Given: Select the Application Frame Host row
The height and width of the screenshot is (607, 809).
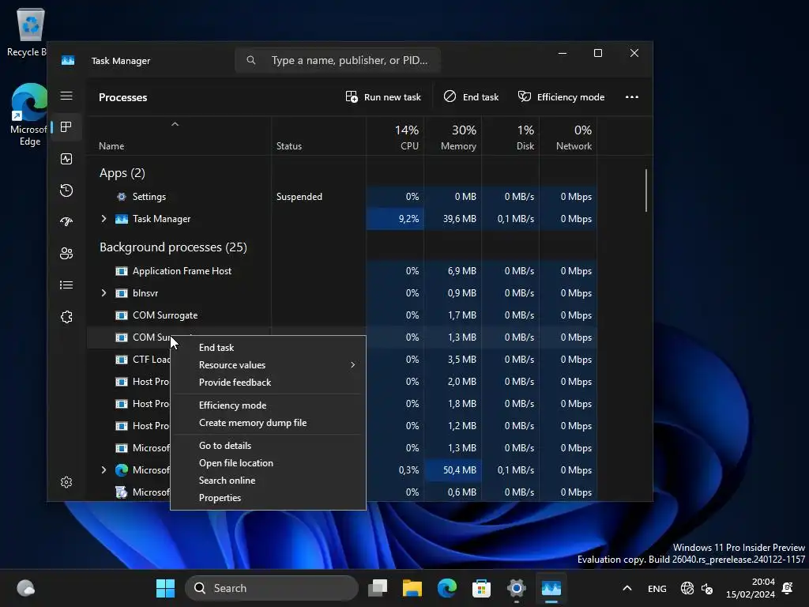Looking at the screenshot, I should pyautogui.click(x=341, y=271).
